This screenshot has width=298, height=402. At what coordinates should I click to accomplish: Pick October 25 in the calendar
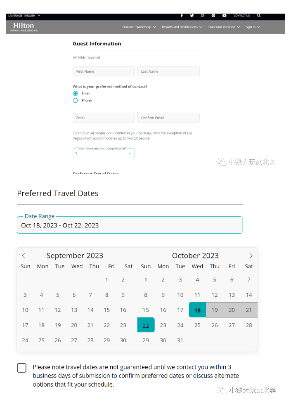(x=197, y=325)
